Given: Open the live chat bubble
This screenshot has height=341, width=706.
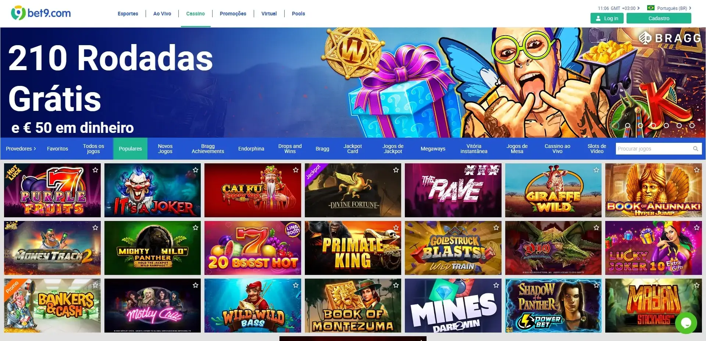Looking at the screenshot, I should coord(686,323).
